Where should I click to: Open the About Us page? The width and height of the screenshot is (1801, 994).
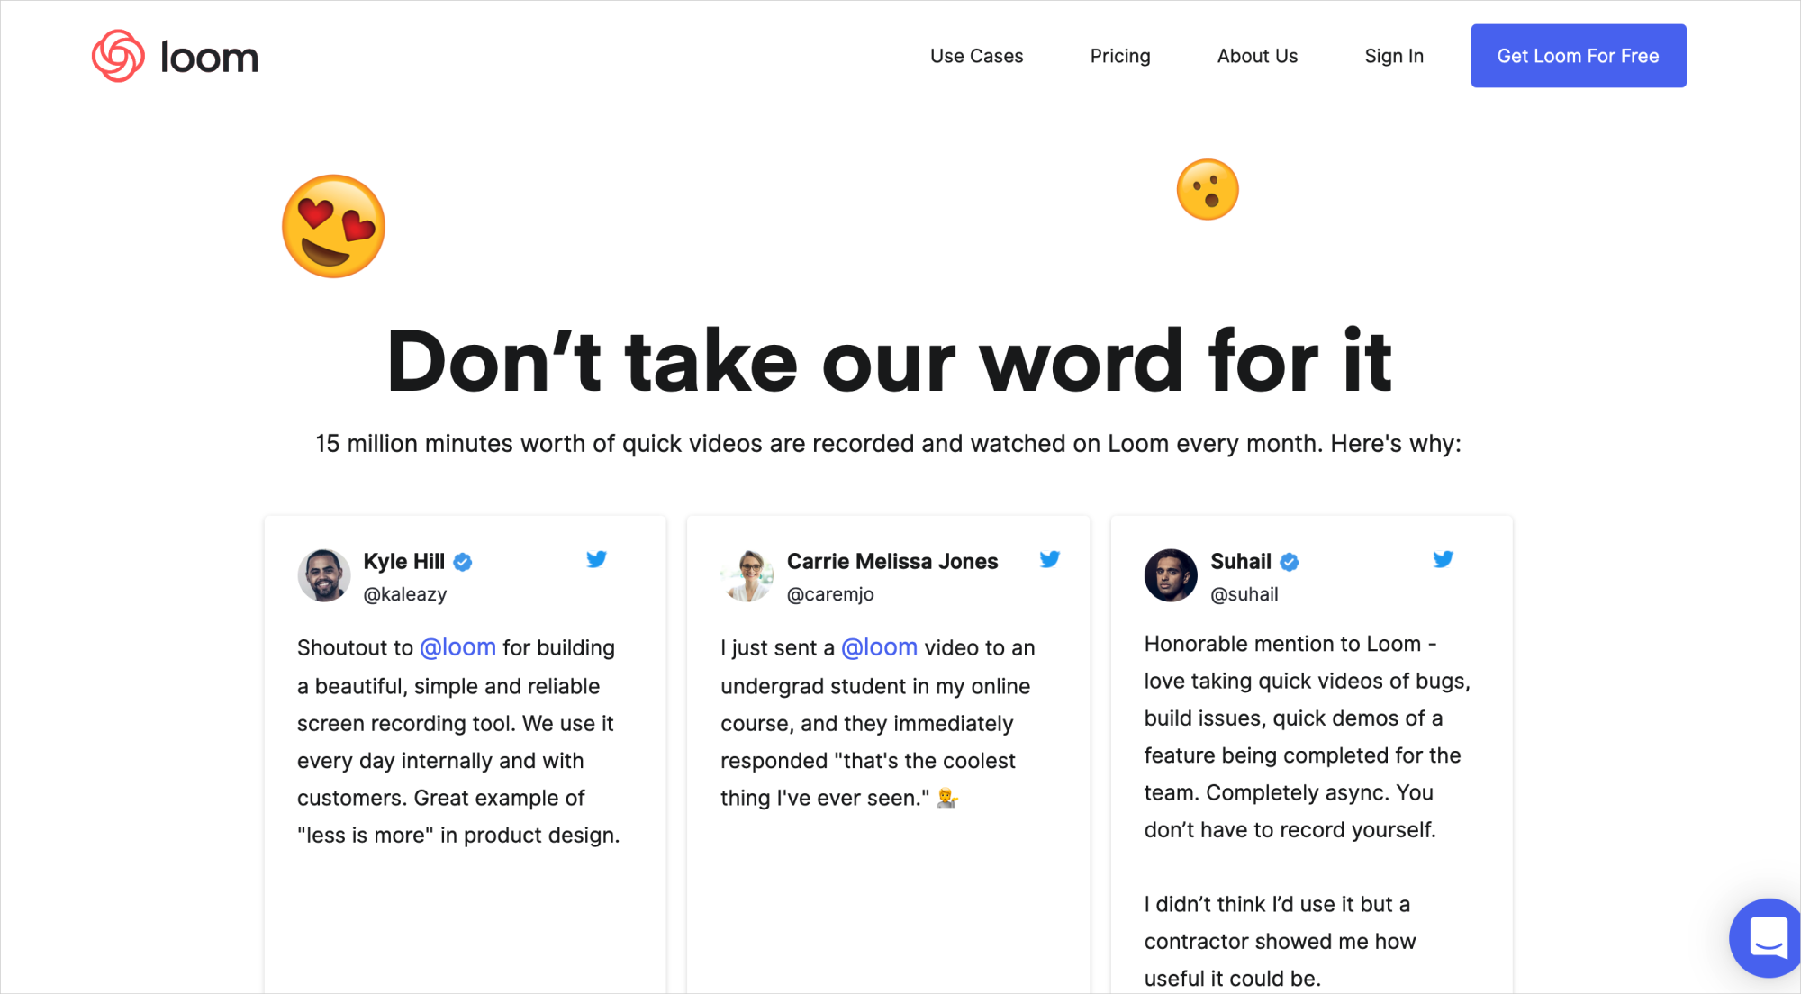pos(1257,56)
